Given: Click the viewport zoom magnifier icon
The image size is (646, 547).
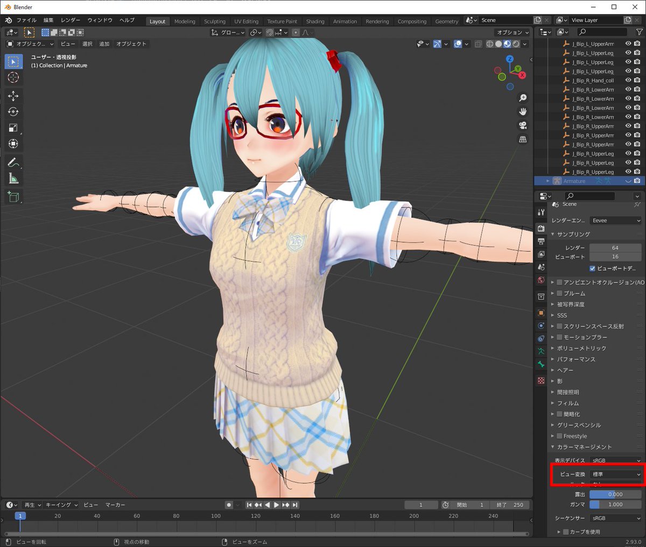Looking at the screenshot, I should 522,98.
